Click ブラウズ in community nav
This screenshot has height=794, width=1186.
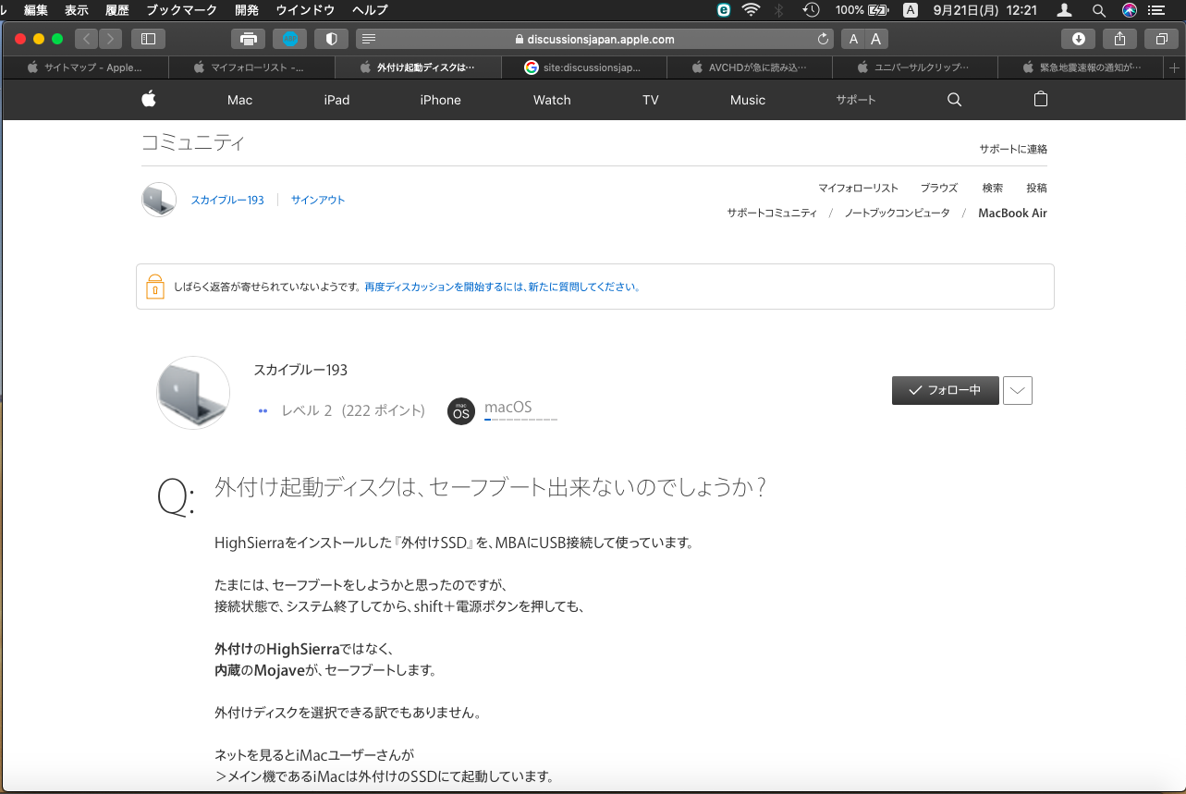[939, 188]
